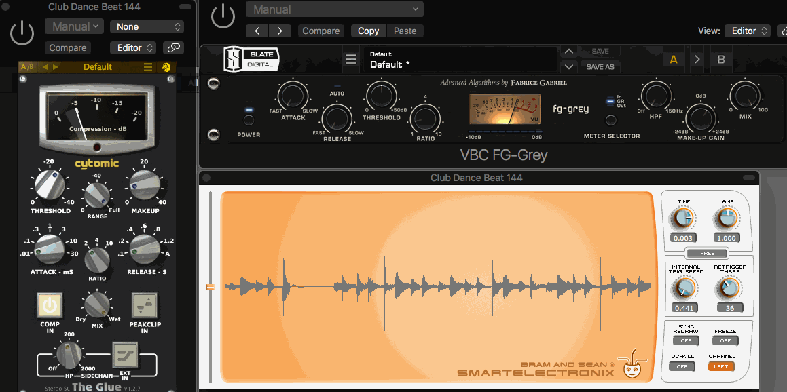Click next setting arrow in FG-Grey header
Image resolution: width=787 pixels, height=392 pixels.
(280, 31)
